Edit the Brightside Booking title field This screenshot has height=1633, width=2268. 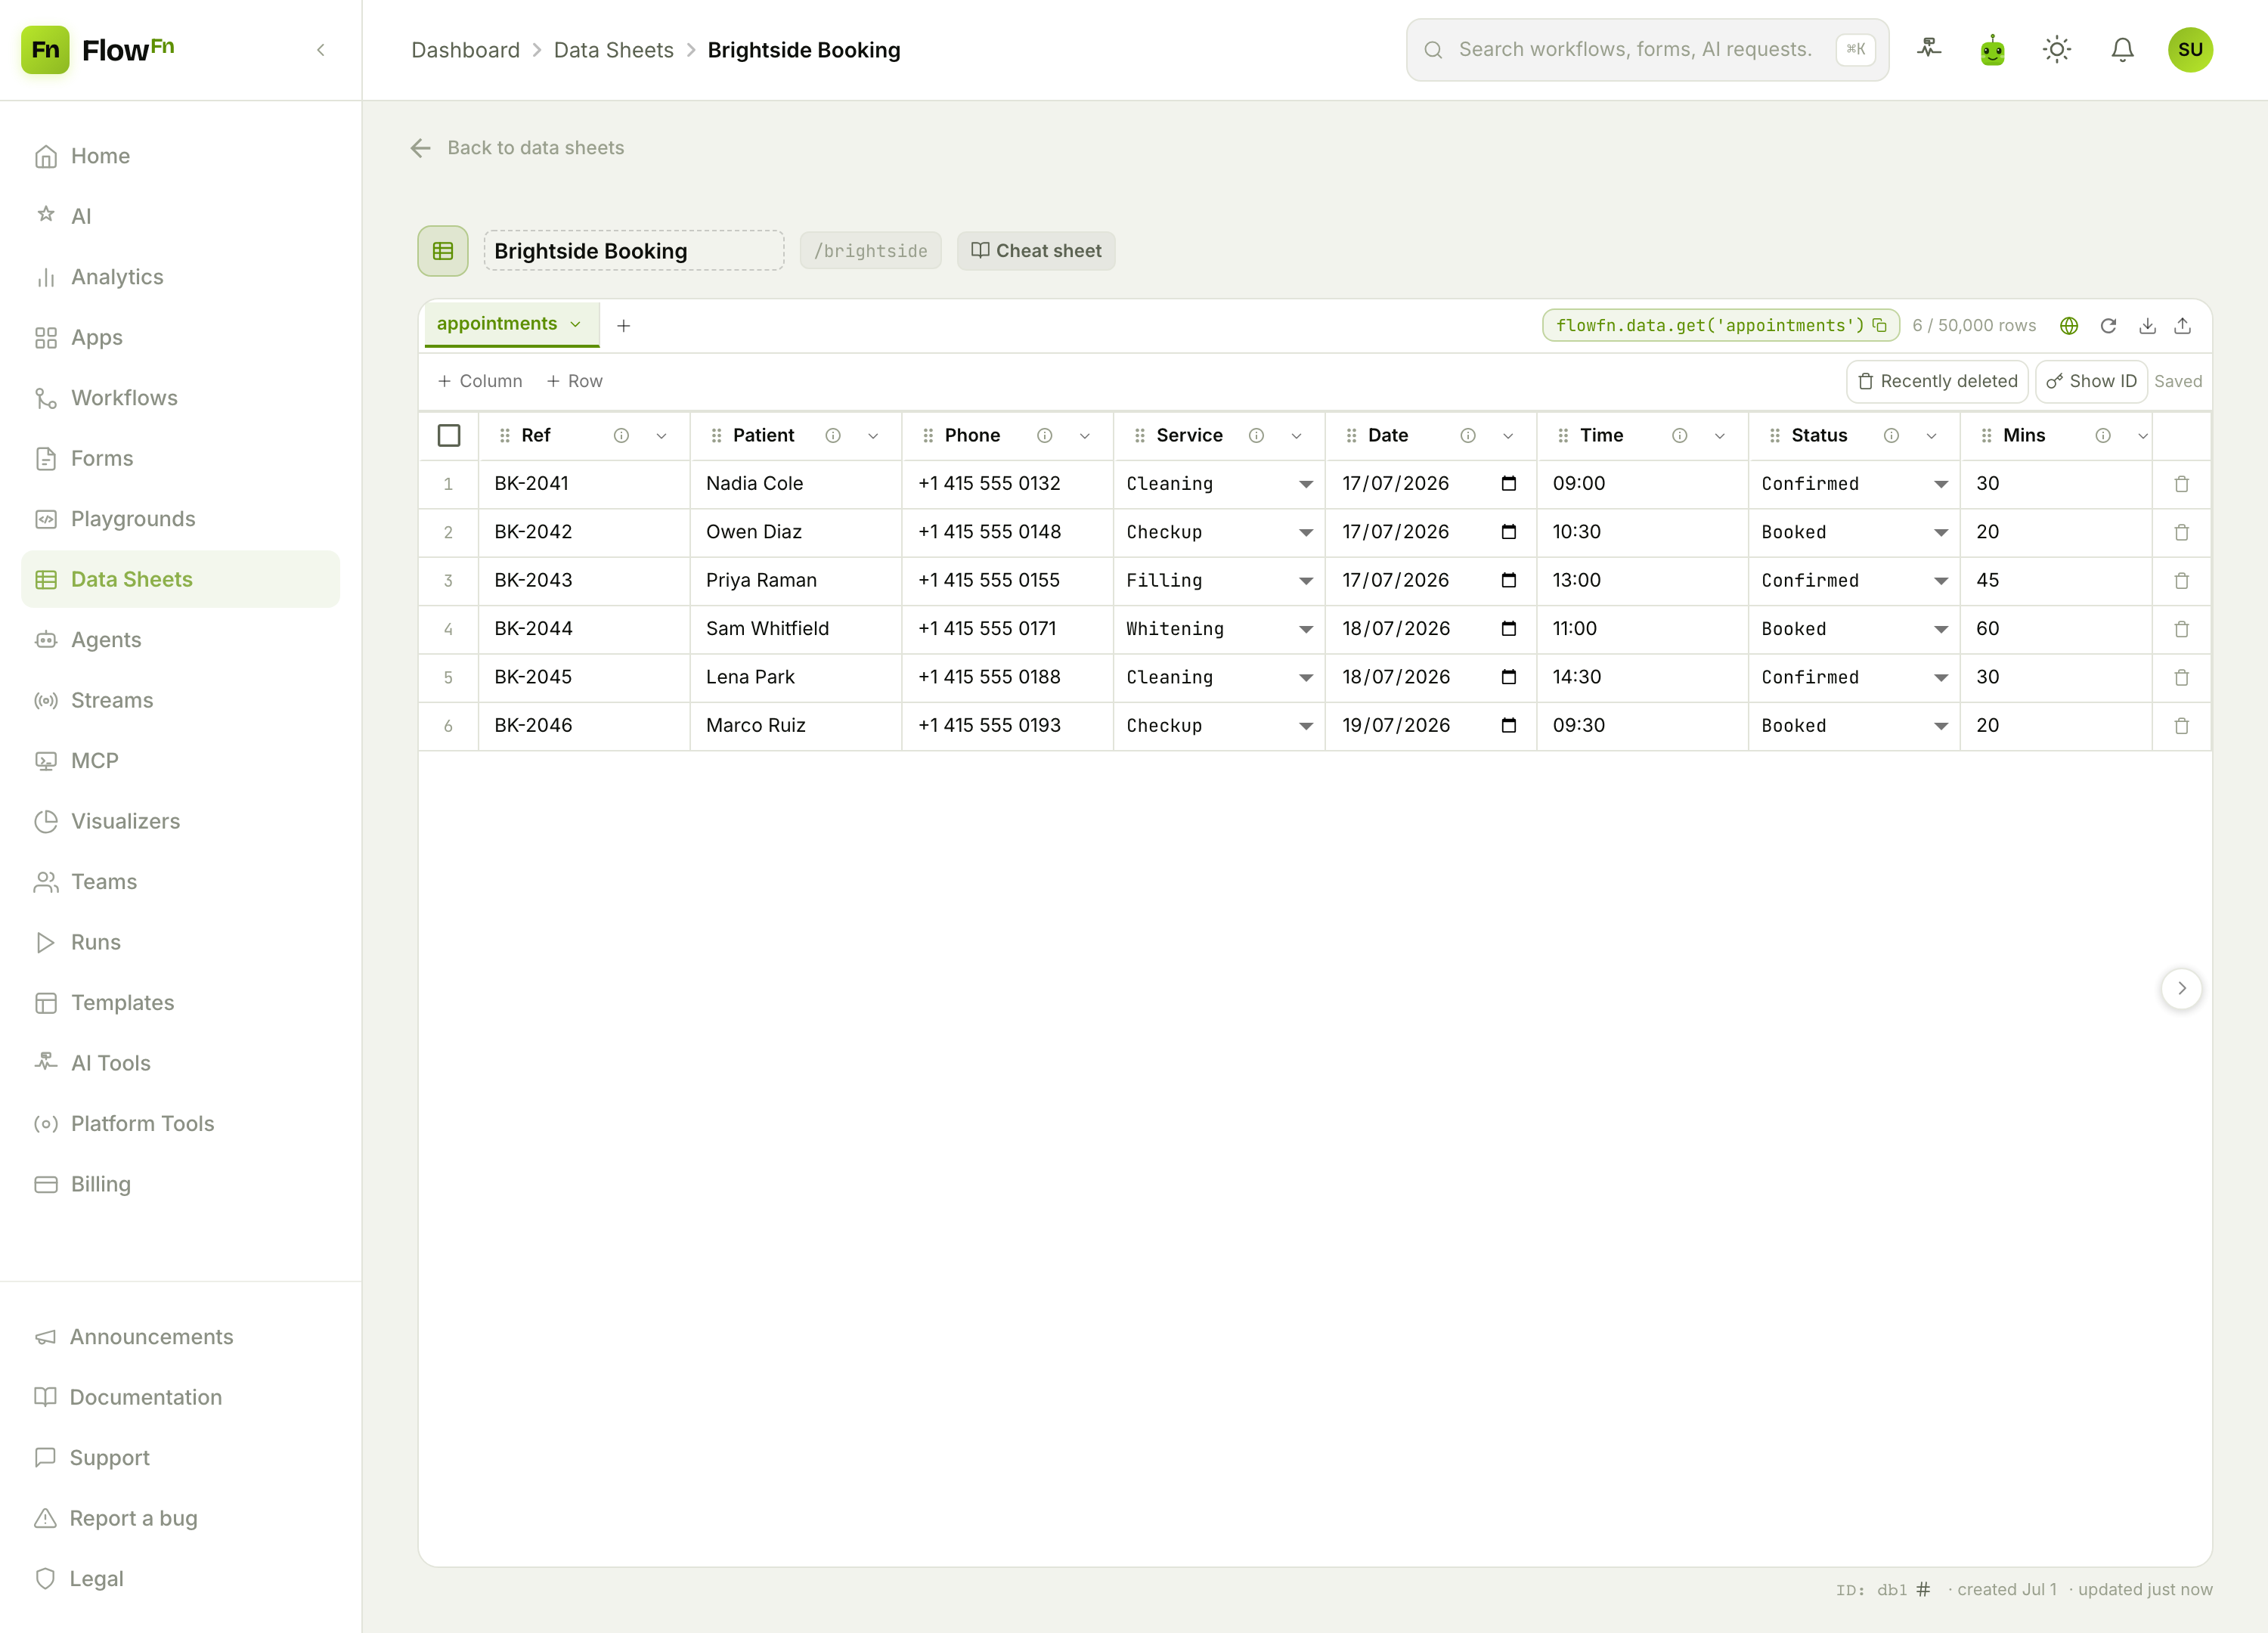[634, 251]
